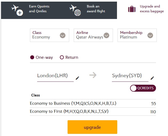Toggle the QCREDITS switch

pos(143,88)
